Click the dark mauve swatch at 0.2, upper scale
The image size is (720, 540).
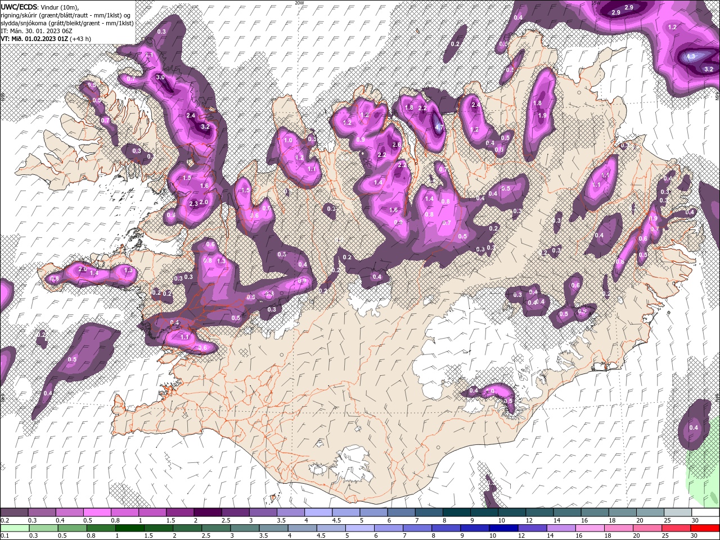[14, 512]
